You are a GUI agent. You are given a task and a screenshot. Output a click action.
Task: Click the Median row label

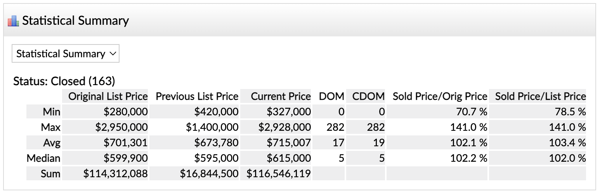(x=43, y=158)
